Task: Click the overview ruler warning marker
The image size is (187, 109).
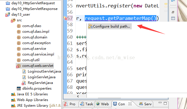Action: click(166, 4)
